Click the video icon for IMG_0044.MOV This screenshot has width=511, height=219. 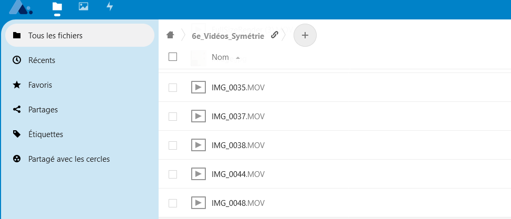coord(198,174)
